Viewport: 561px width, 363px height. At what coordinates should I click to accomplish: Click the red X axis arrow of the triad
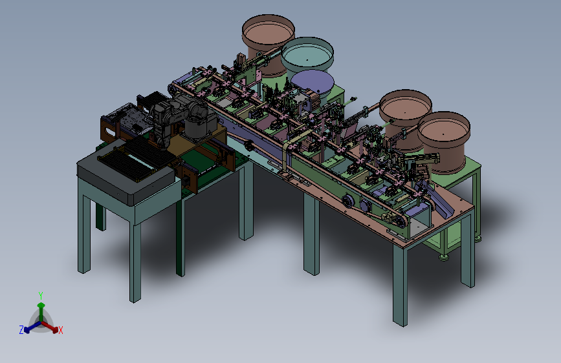click(x=51, y=327)
